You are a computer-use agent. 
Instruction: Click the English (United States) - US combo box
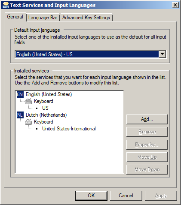pos(90,54)
